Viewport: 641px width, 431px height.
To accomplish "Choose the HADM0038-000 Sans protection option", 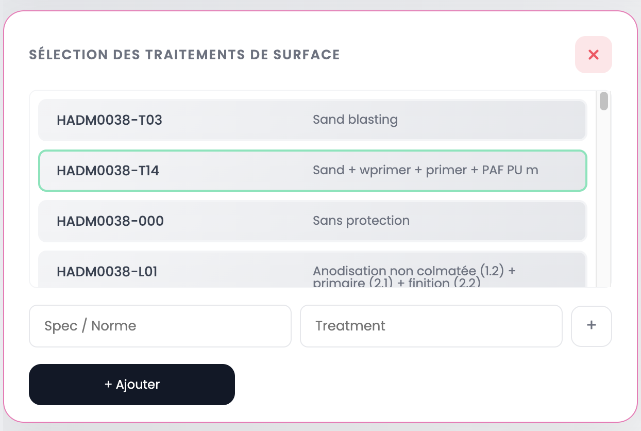I will pyautogui.click(x=312, y=221).
